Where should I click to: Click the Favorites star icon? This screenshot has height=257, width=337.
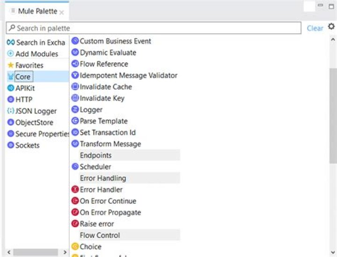point(10,65)
